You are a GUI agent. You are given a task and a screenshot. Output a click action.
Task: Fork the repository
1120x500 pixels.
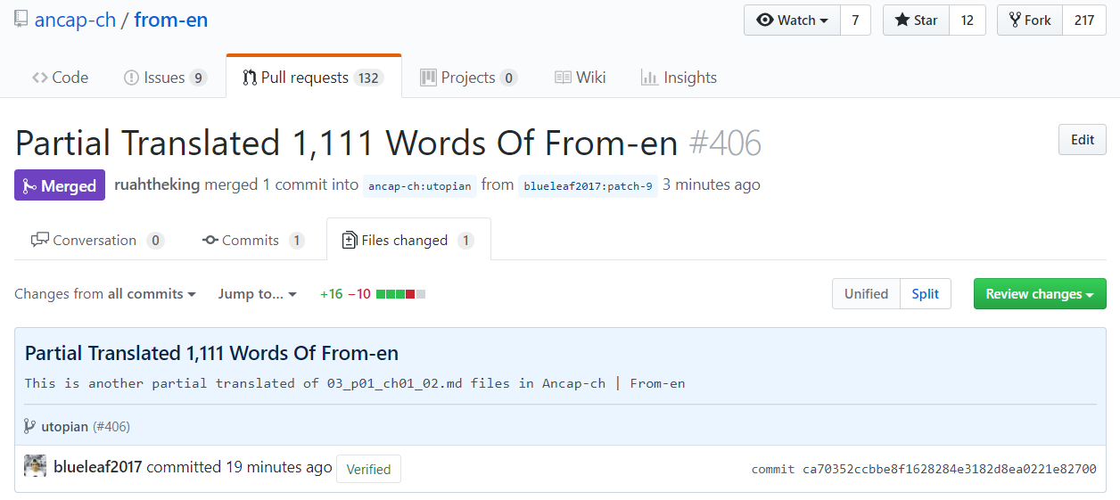pyautogui.click(x=1030, y=20)
